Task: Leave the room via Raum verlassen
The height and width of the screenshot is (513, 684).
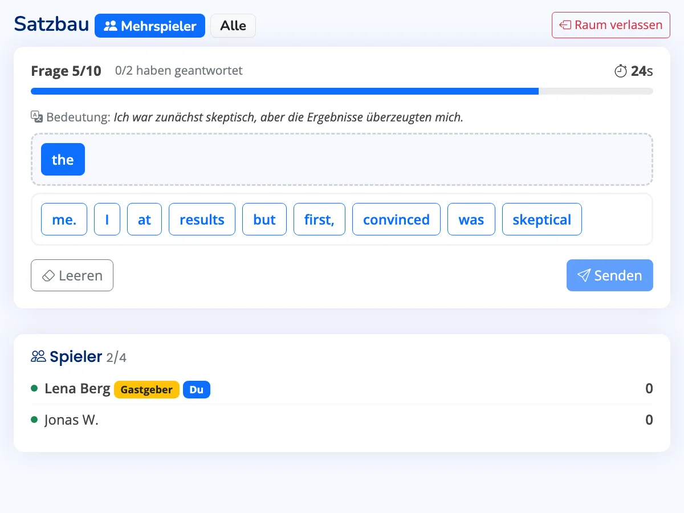Action: pyautogui.click(x=611, y=25)
